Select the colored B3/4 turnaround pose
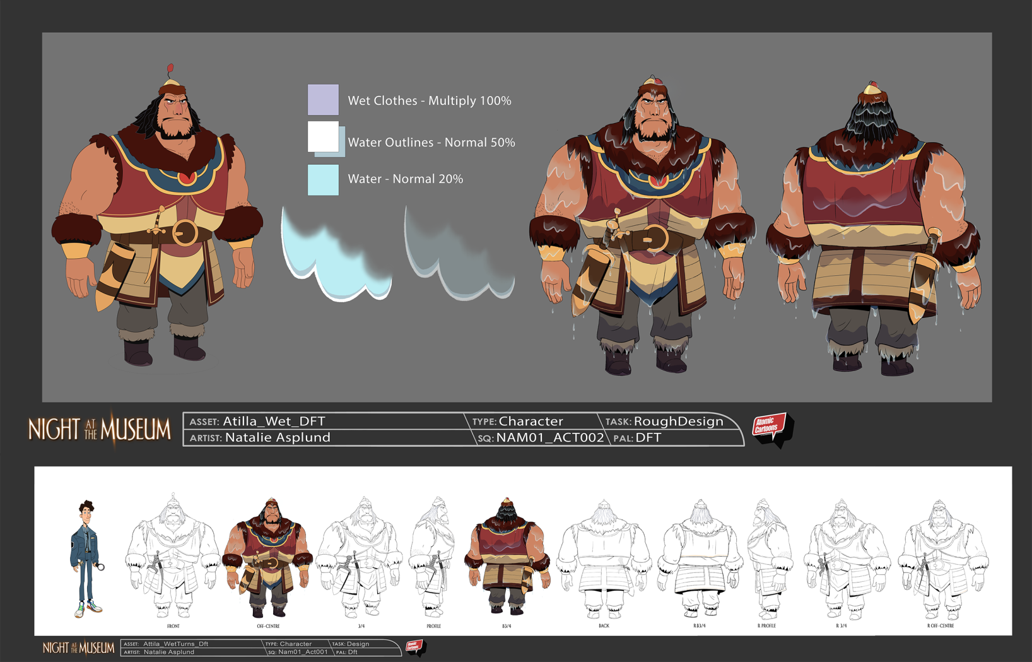 pyautogui.click(x=507, y=557)
